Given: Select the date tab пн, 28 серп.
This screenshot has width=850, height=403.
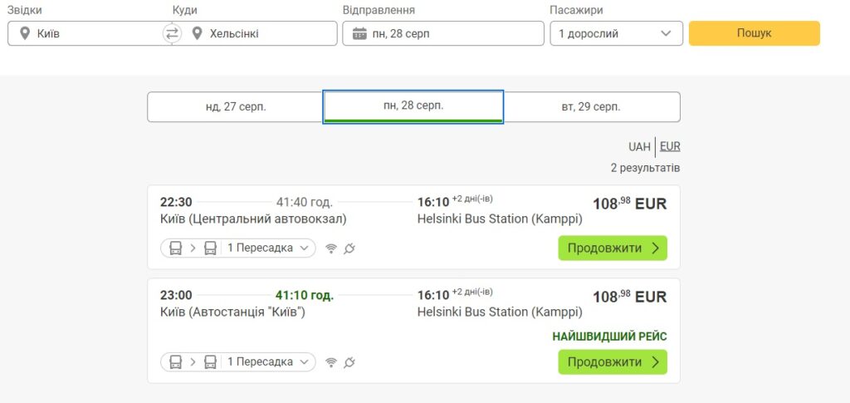Looking at the screenshot, I should [x=413, y=106].
